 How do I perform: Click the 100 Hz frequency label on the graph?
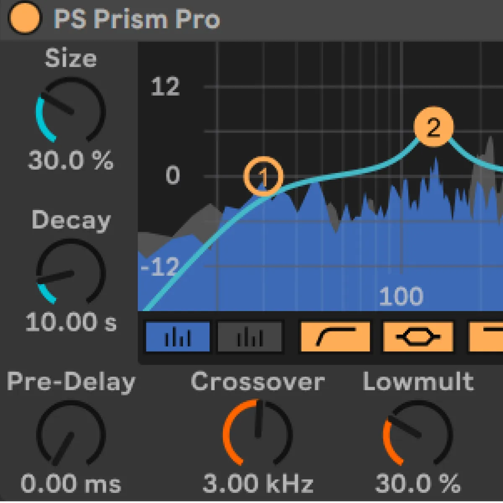click(401, 296)
